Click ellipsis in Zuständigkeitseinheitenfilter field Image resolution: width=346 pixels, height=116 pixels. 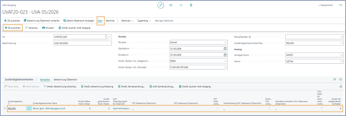(x=341, y=43)
